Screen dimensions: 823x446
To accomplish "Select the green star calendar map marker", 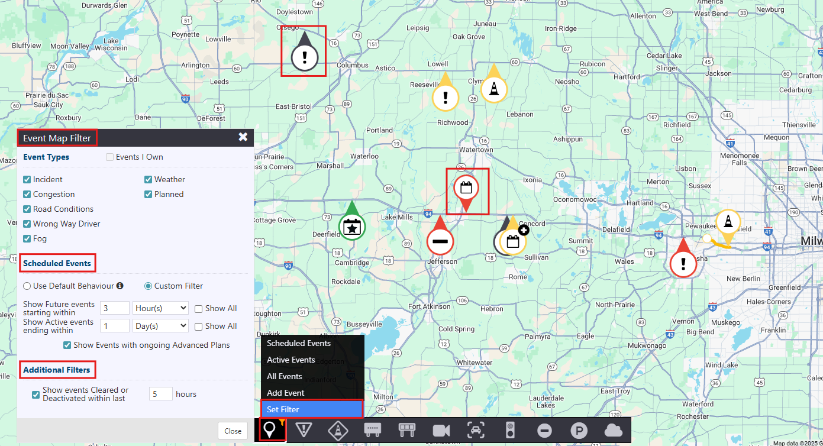I will pyautogui.click(x=352, y=227).
